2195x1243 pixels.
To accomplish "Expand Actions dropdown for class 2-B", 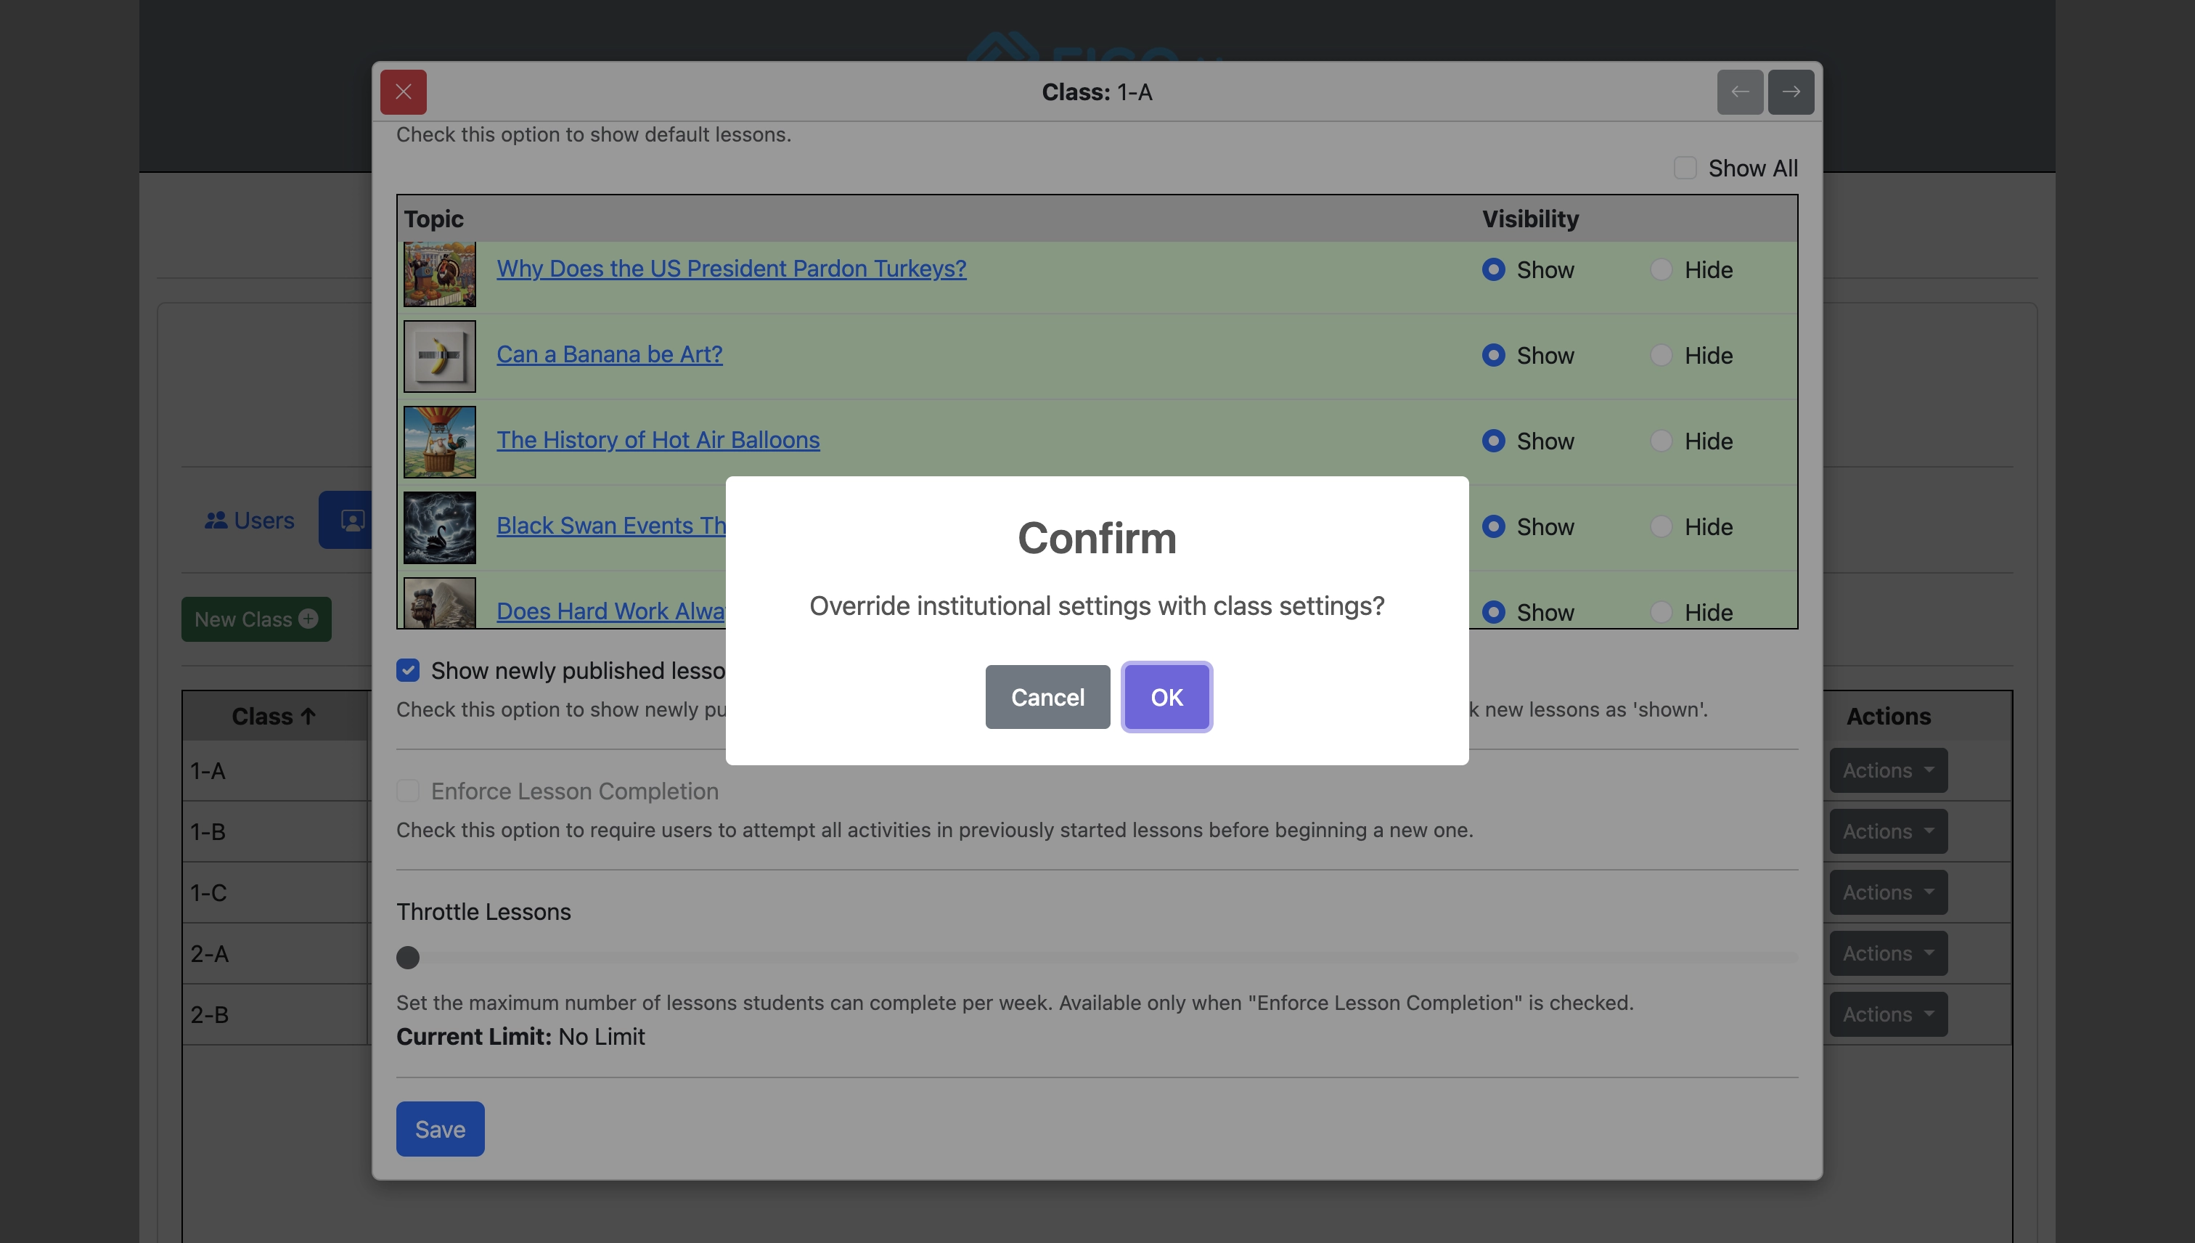I will click(1888, 1014).
